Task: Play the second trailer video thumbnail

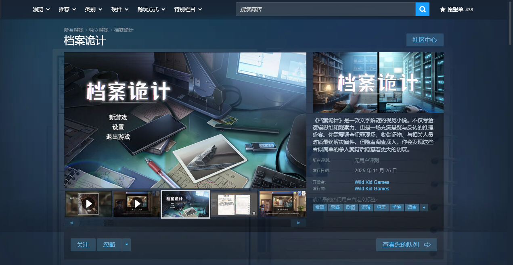Action: (x=137, y=204)
